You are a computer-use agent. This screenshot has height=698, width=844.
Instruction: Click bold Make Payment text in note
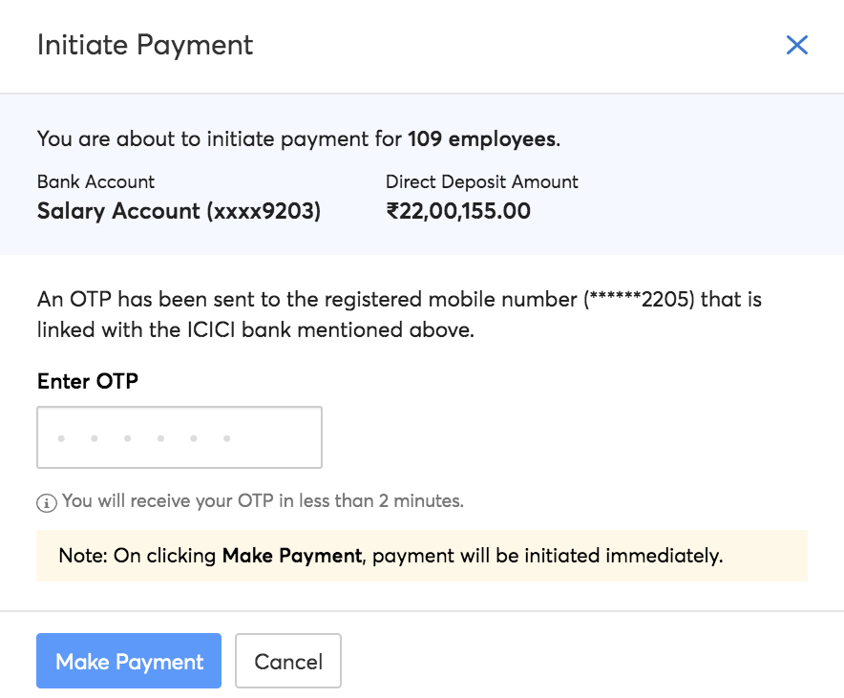click(x=292, y=556)
